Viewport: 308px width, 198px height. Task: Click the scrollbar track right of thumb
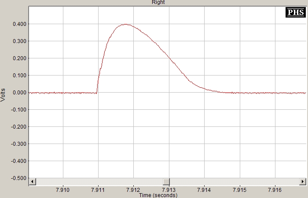pos(235,181)
